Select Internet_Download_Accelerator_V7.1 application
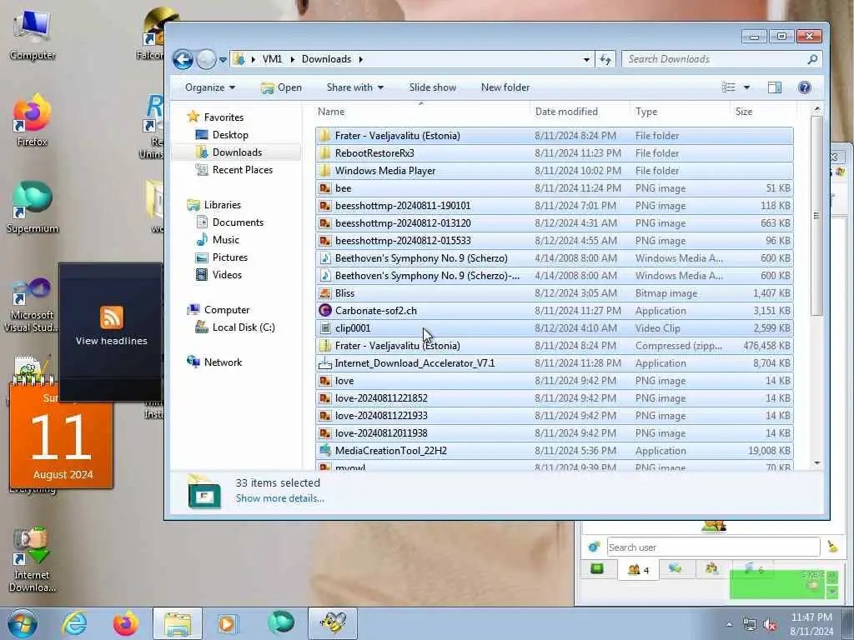 [x=554, y=363]
